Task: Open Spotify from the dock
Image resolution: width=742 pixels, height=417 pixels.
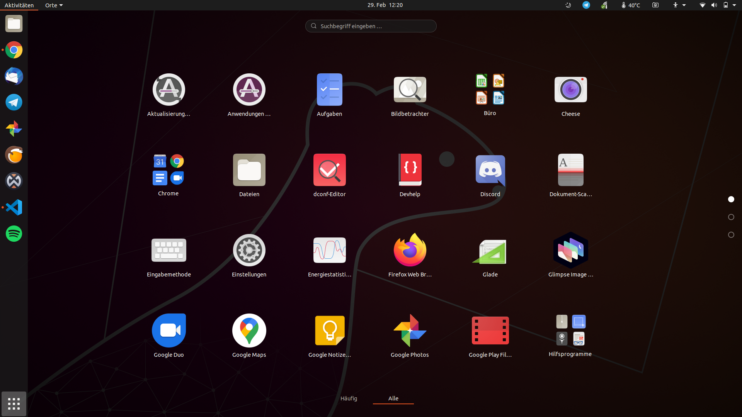Action: [14, 234]
